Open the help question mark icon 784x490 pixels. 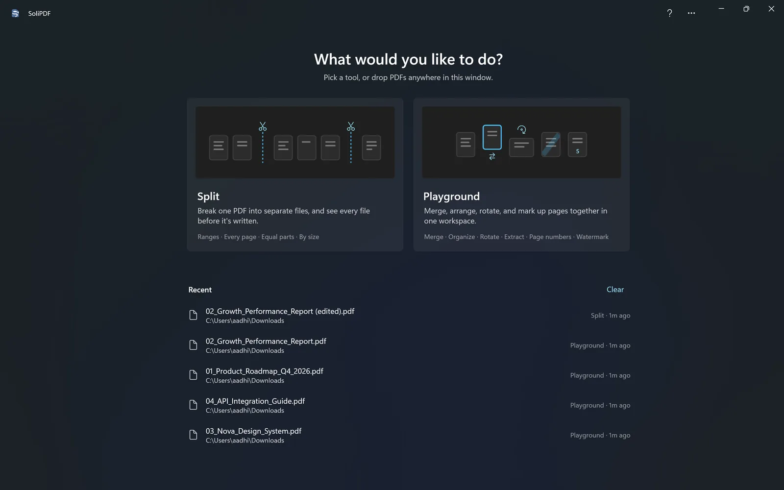pos(669,13)
